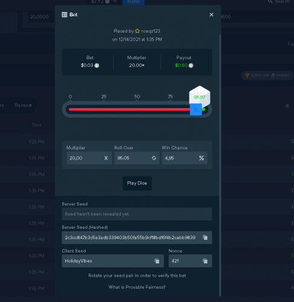Click the Bet icon in dialog header
The image size is (294, 302).
[x=65, y=14]
